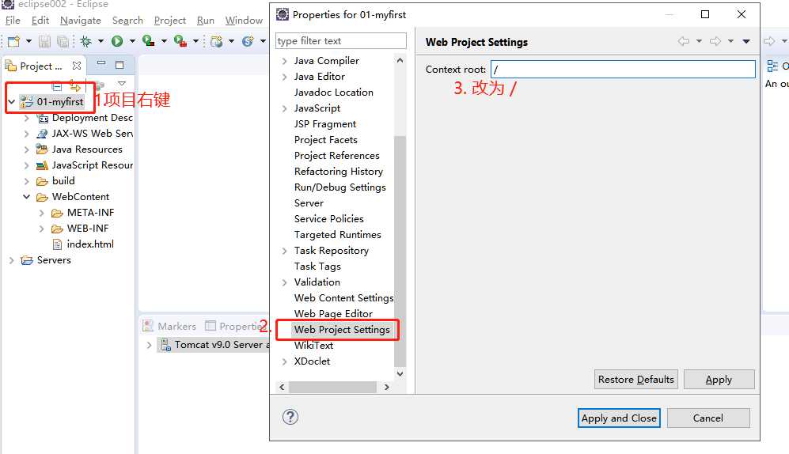Screen dimensions: 789x454
Task: Open the Properties dialog view menu arrow
Action: click(746, 41)
